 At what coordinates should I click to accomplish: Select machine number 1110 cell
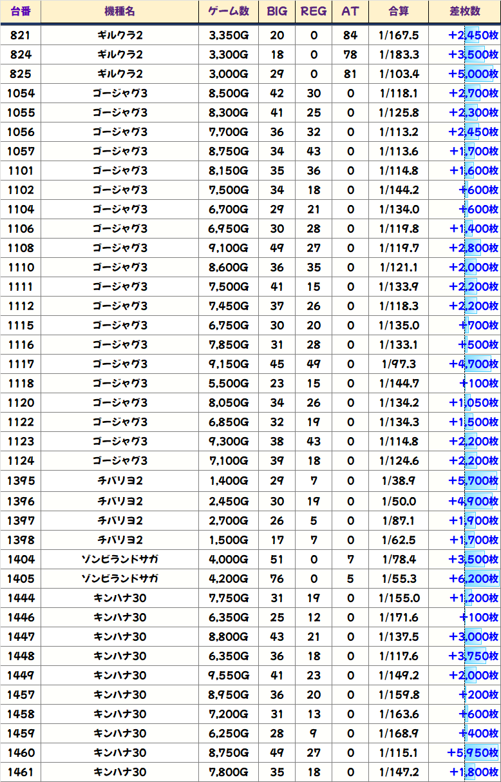(x=21, y=268)
